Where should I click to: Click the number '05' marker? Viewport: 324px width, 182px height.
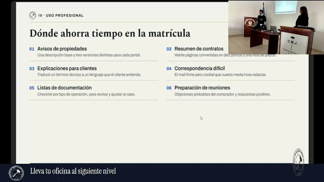(x=32, y=88)
